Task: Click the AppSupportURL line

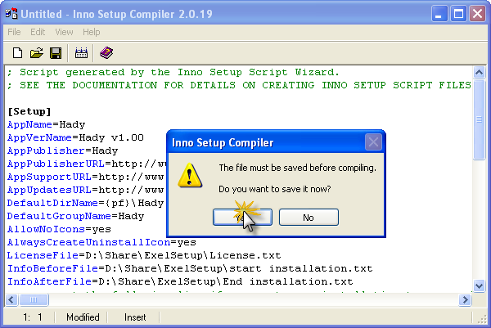Action: [85, 177]
